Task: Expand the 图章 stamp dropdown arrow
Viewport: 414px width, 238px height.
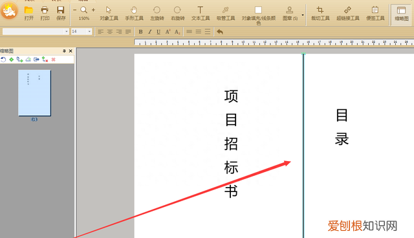Action: point(303,15)
